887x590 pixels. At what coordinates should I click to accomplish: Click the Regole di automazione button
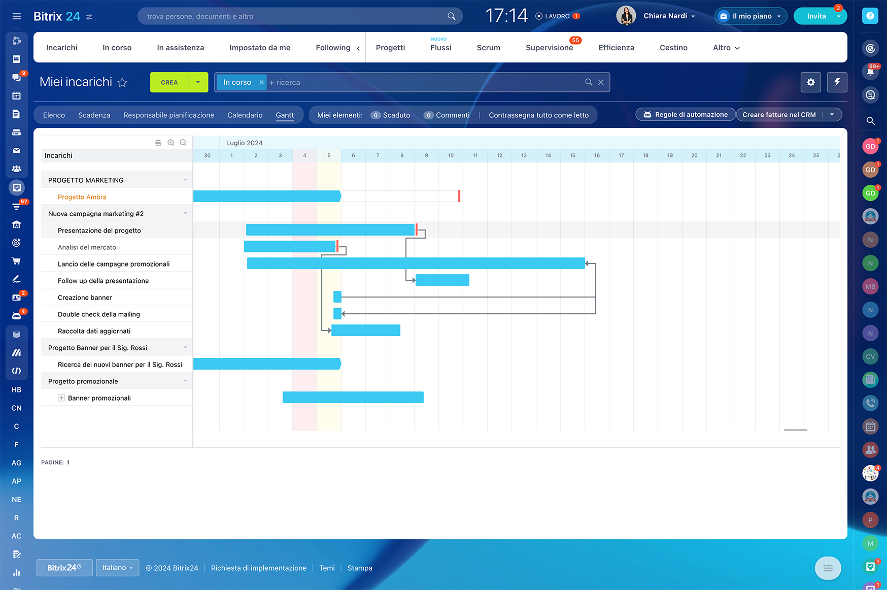pos(685,115)
